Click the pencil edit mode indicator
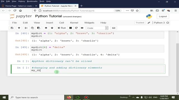This screenshot has width=179, height=100. click(x=149, y=23)
